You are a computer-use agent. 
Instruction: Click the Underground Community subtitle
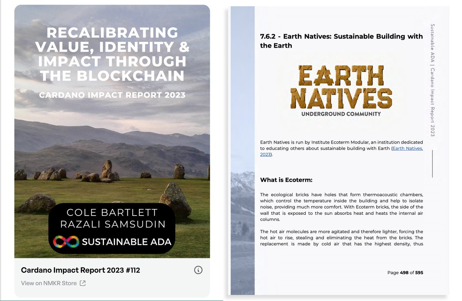point(341,114)
